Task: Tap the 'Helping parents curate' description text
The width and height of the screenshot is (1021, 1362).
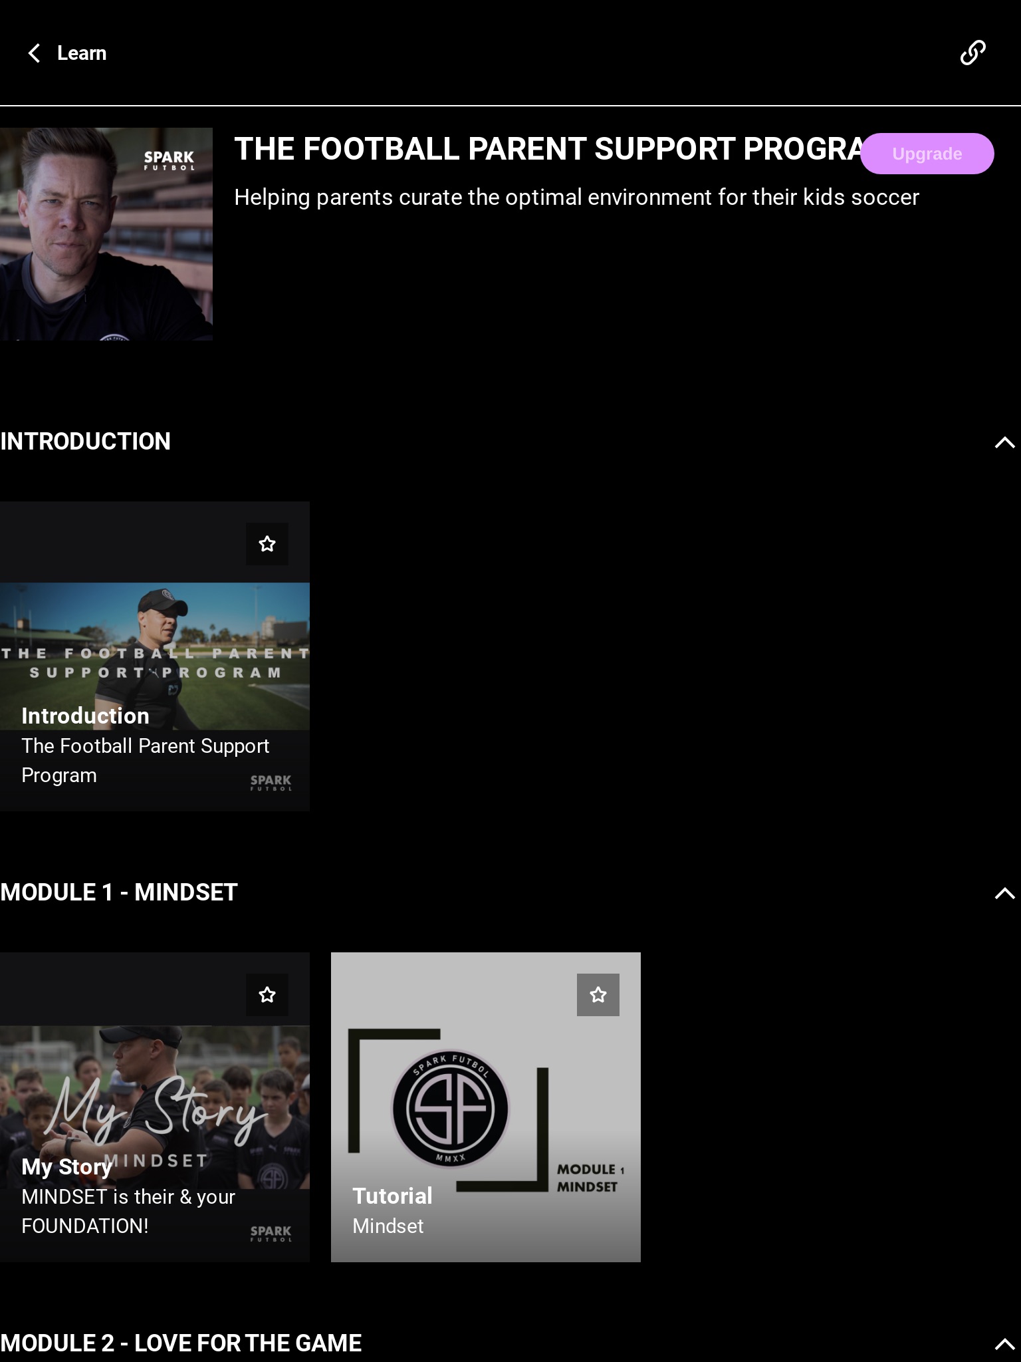Action: [x=576, y=198]
